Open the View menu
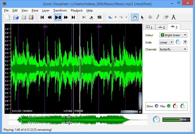 pos(24,10)
